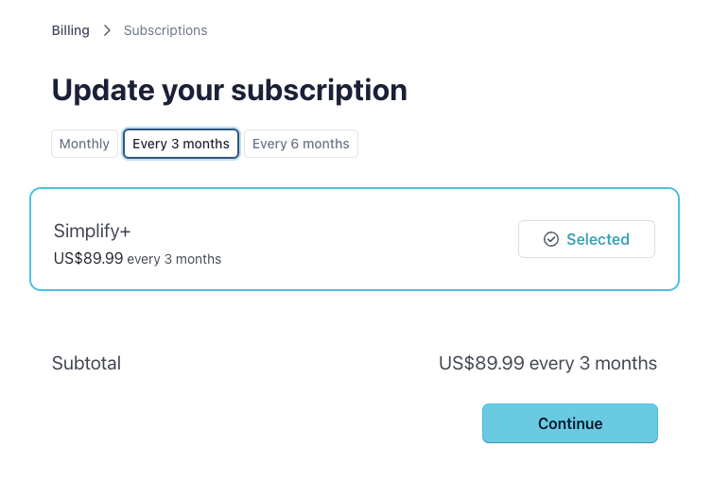712x481 pixels.
Task: Click the breadcrumb chevron separator
Action: point(107,30)
